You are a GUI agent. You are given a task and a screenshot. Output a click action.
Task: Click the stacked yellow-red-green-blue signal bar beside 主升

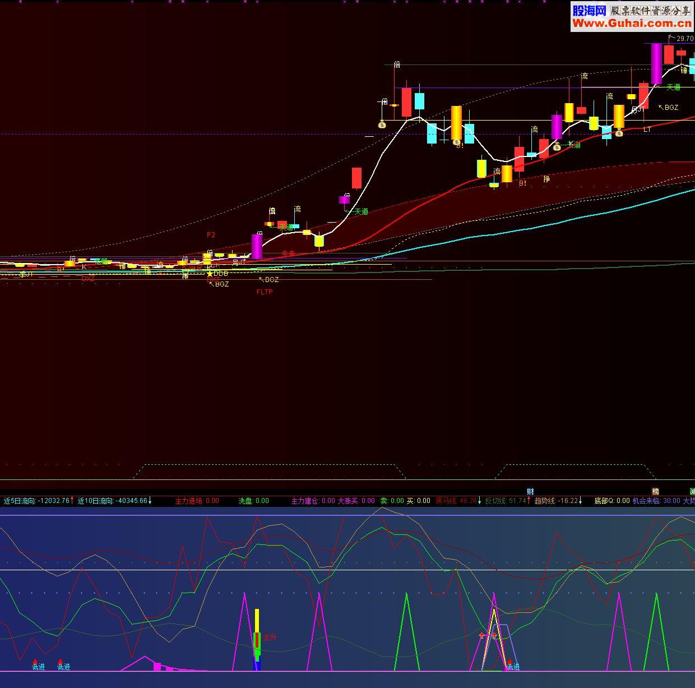[x=257, y=640]
